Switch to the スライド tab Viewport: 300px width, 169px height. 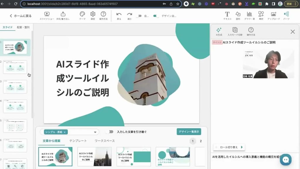point(7,27)
